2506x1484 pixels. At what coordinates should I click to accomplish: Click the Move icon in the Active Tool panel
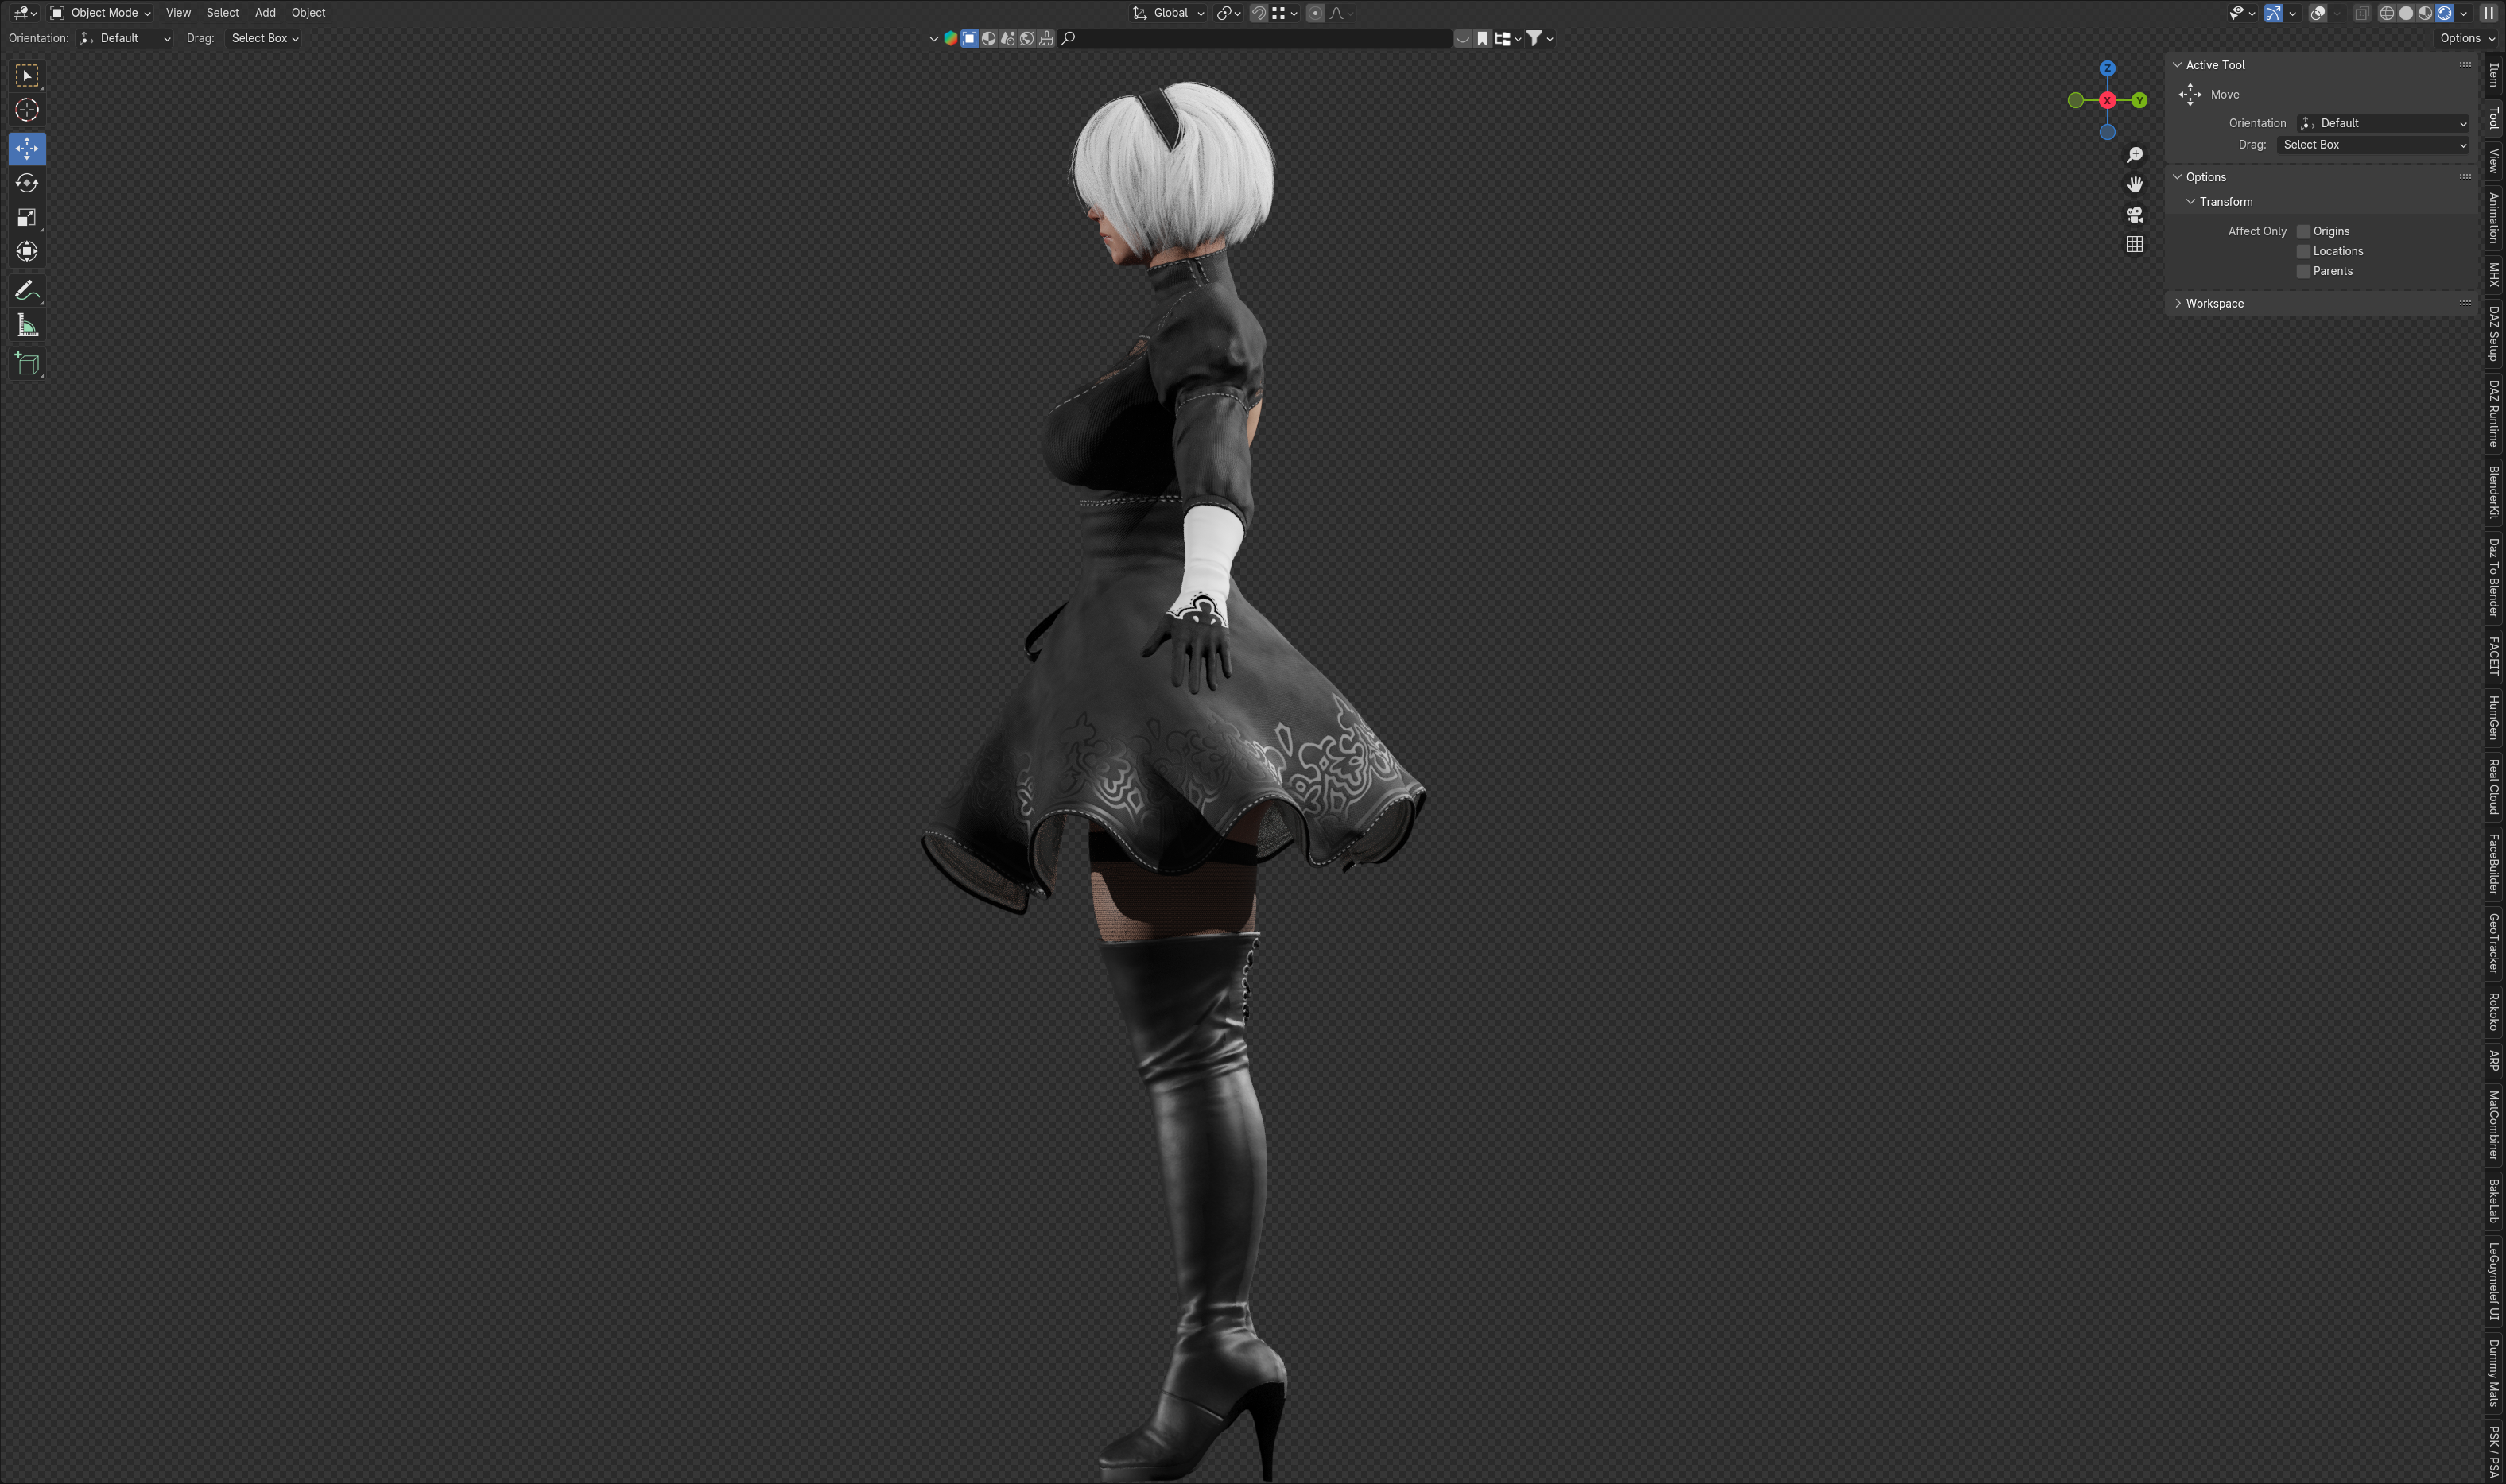click(x=2190, y=94)
